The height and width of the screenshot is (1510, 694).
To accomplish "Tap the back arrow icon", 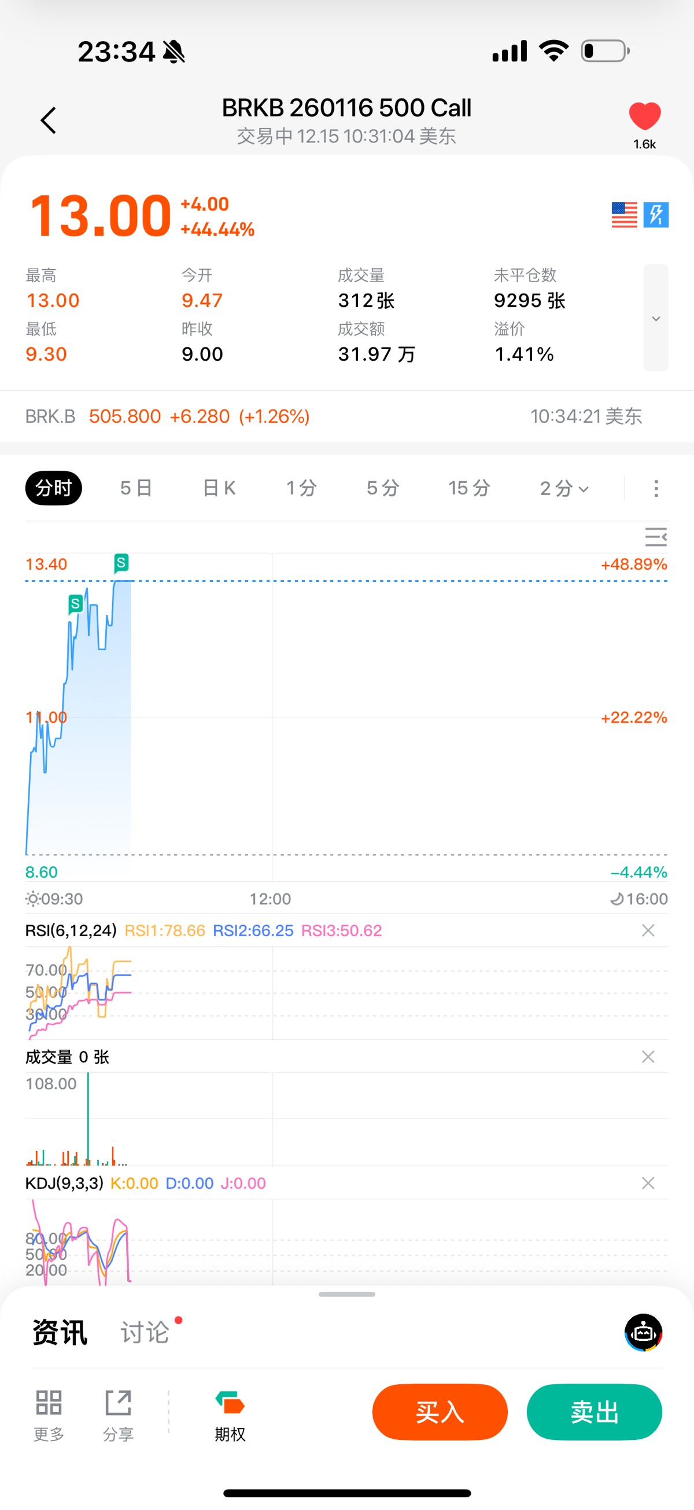I will click(49, 120).
